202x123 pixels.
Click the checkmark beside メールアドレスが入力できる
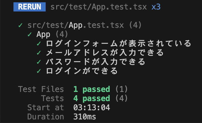click(39, 53)
